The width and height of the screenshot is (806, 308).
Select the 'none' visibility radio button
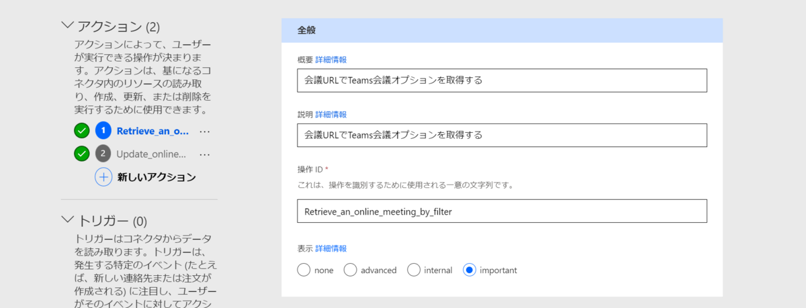tap(304, 270)
